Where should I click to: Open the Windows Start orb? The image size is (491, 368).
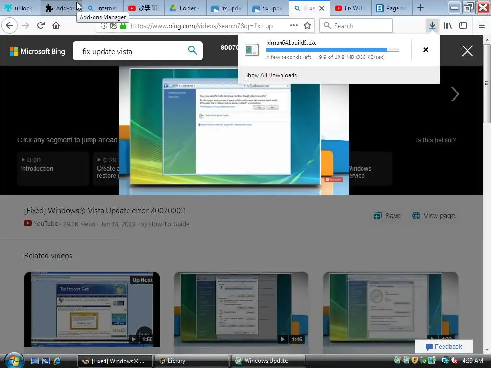click(x=14, y=360)
